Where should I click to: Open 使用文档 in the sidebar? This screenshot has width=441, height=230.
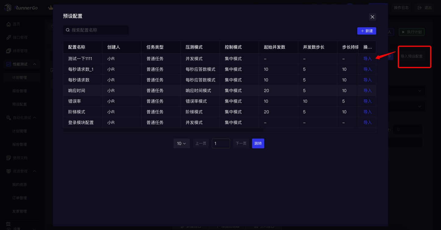(20, 158)
